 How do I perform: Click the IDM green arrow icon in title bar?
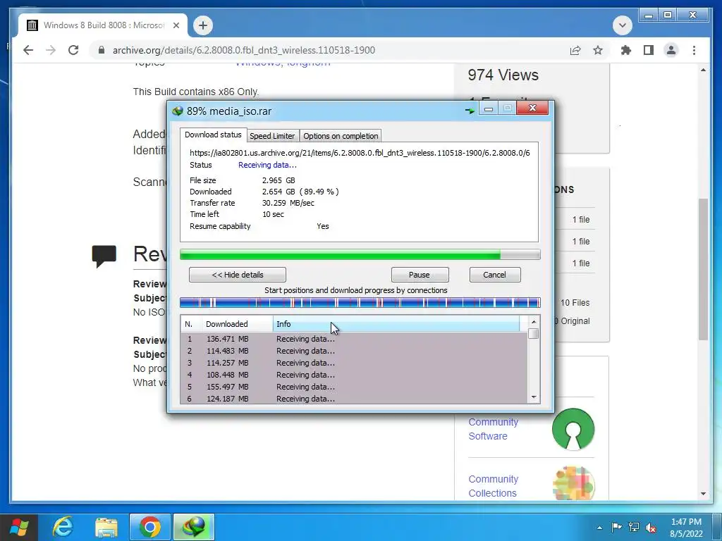pos(469,111)
